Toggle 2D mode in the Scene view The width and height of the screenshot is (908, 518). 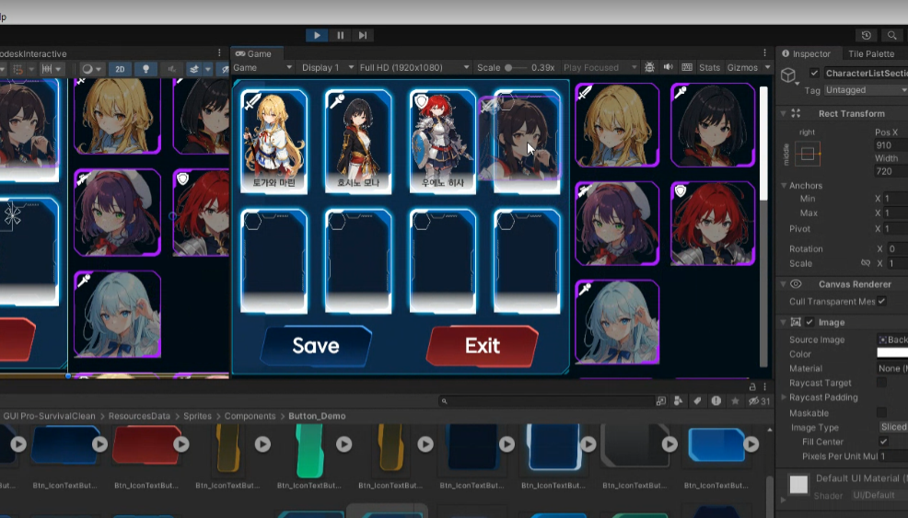120,69
